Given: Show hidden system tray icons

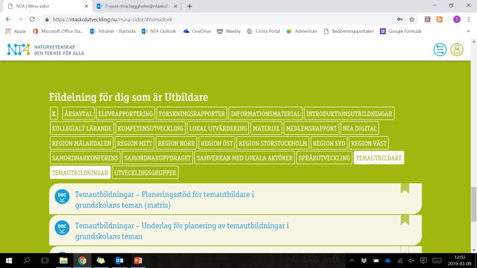Looking at the screenshot, I should point(352,260).
